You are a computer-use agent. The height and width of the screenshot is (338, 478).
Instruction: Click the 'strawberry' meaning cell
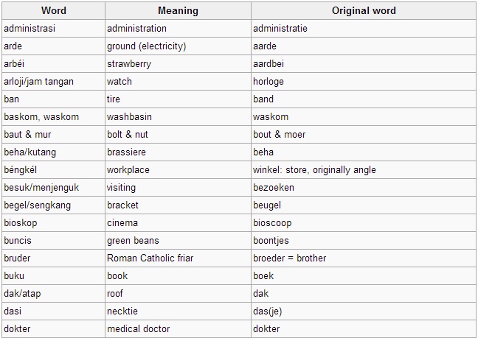point(178,64)
